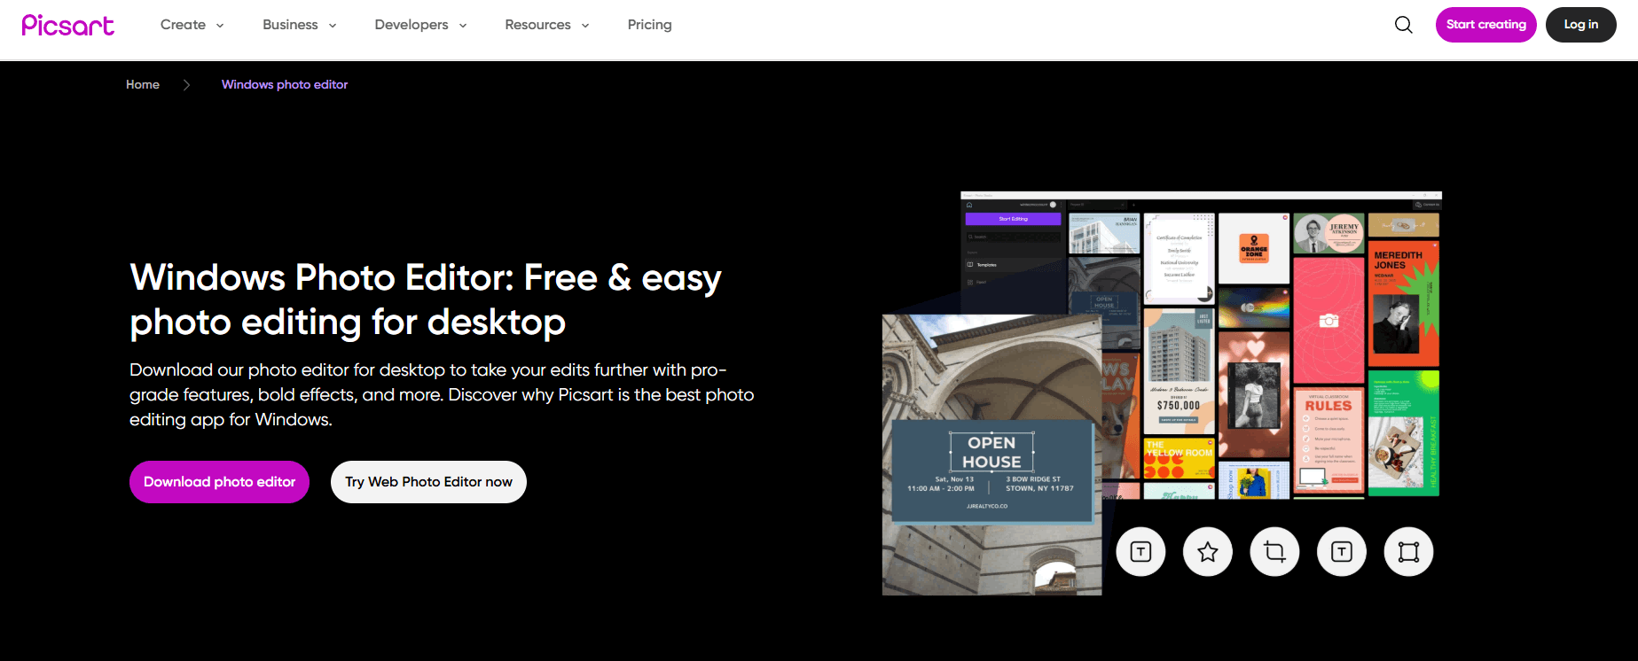Expand the Business menu chevron
The image size is (1638, 661).
[333, 26]
